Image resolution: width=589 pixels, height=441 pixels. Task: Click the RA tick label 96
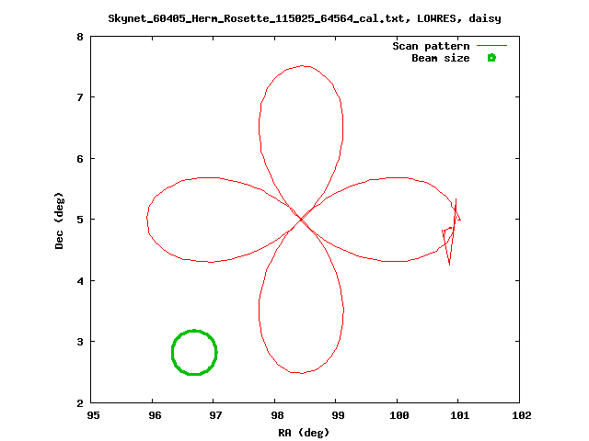tap(155, 415)
